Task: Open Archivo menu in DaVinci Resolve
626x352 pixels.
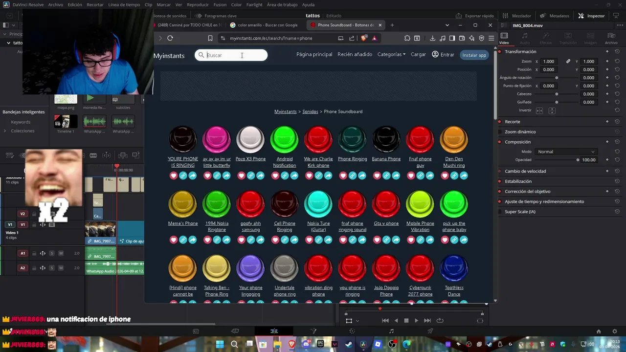Action: (55, 4)
